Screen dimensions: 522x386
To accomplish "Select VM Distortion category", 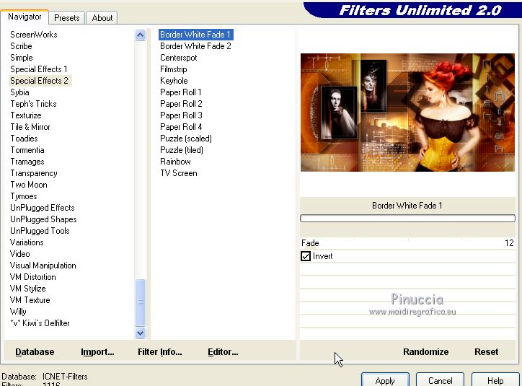I will [32, 277].
